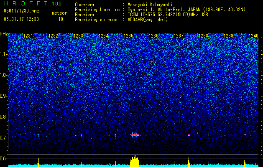Click the tall yellow power peak at 1235

pos(135,161)
